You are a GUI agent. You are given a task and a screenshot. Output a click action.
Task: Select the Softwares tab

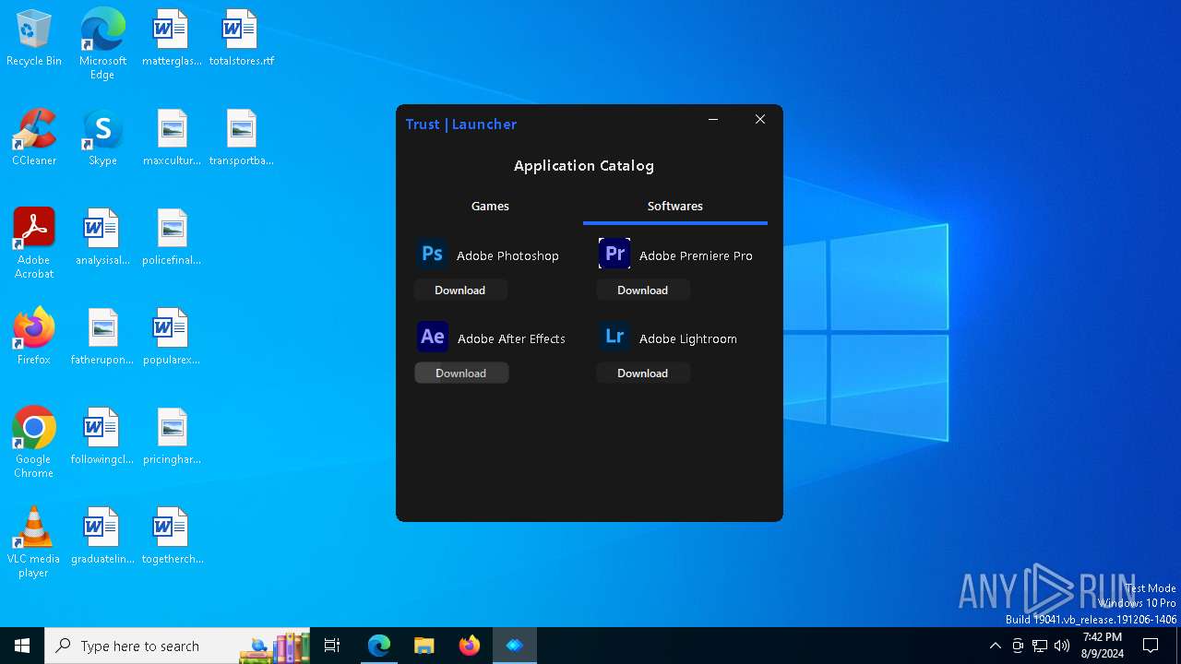coord(675,207)
